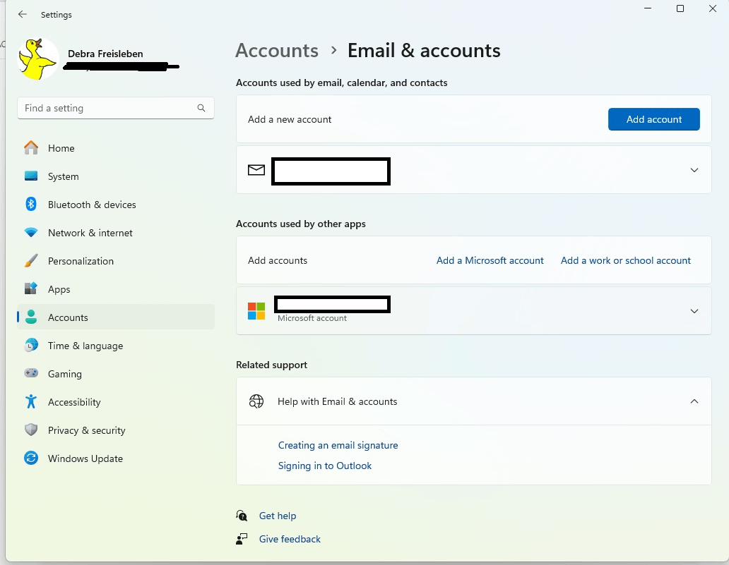Click Help with Email & accounts title
729x565 pixels.
pos(338,401)
